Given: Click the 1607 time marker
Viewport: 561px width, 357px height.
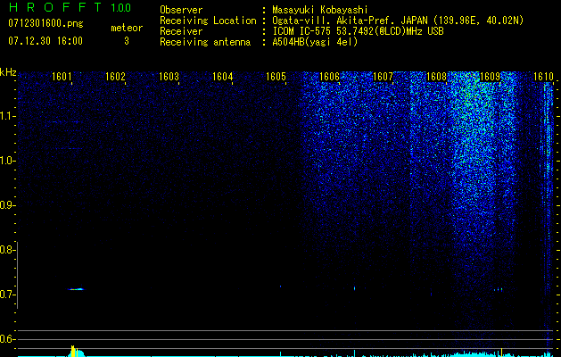Looking at the screenshot, I should pyautogui.click(x=383, y=76).
